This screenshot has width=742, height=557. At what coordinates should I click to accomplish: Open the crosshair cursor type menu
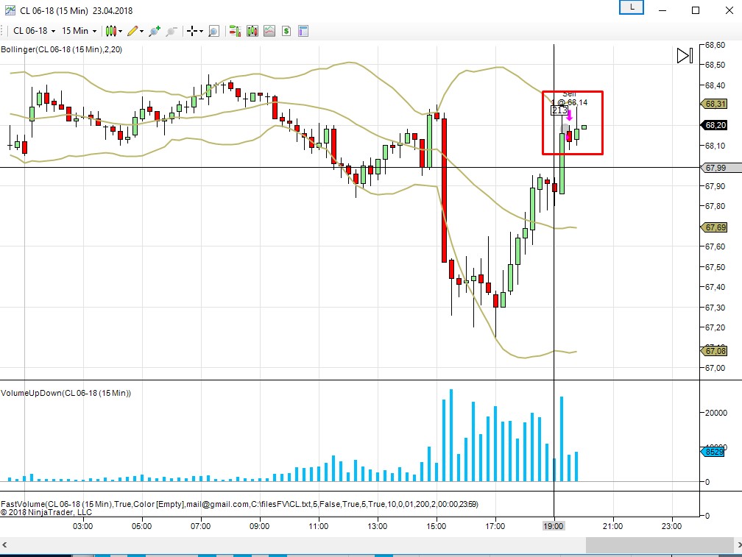tap(194, 31)
